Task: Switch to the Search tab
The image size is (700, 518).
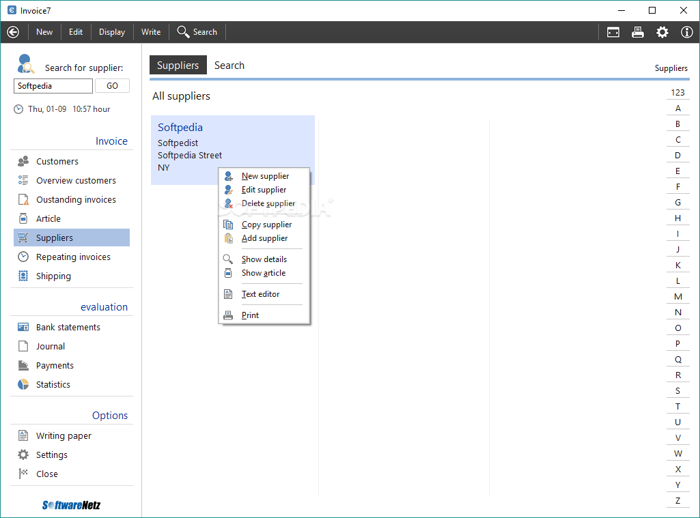Action: click(x=229, y=65)
